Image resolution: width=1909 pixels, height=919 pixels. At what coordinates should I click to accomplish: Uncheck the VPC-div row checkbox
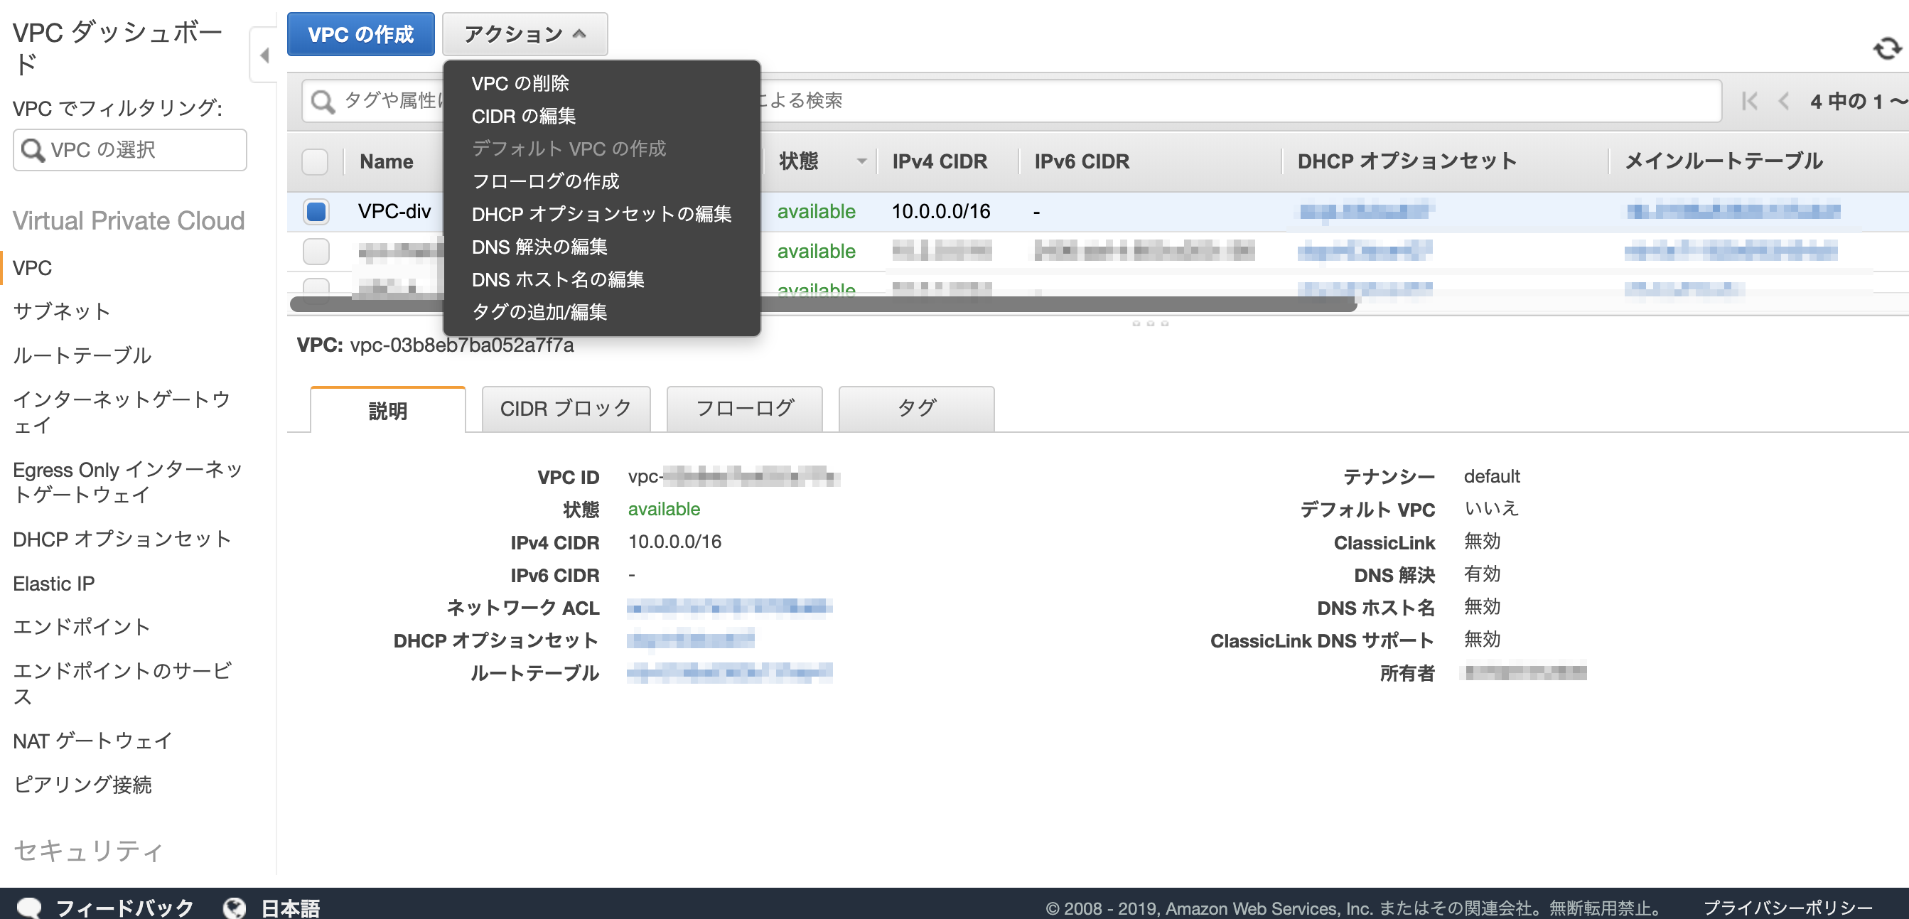click(316, 211)
